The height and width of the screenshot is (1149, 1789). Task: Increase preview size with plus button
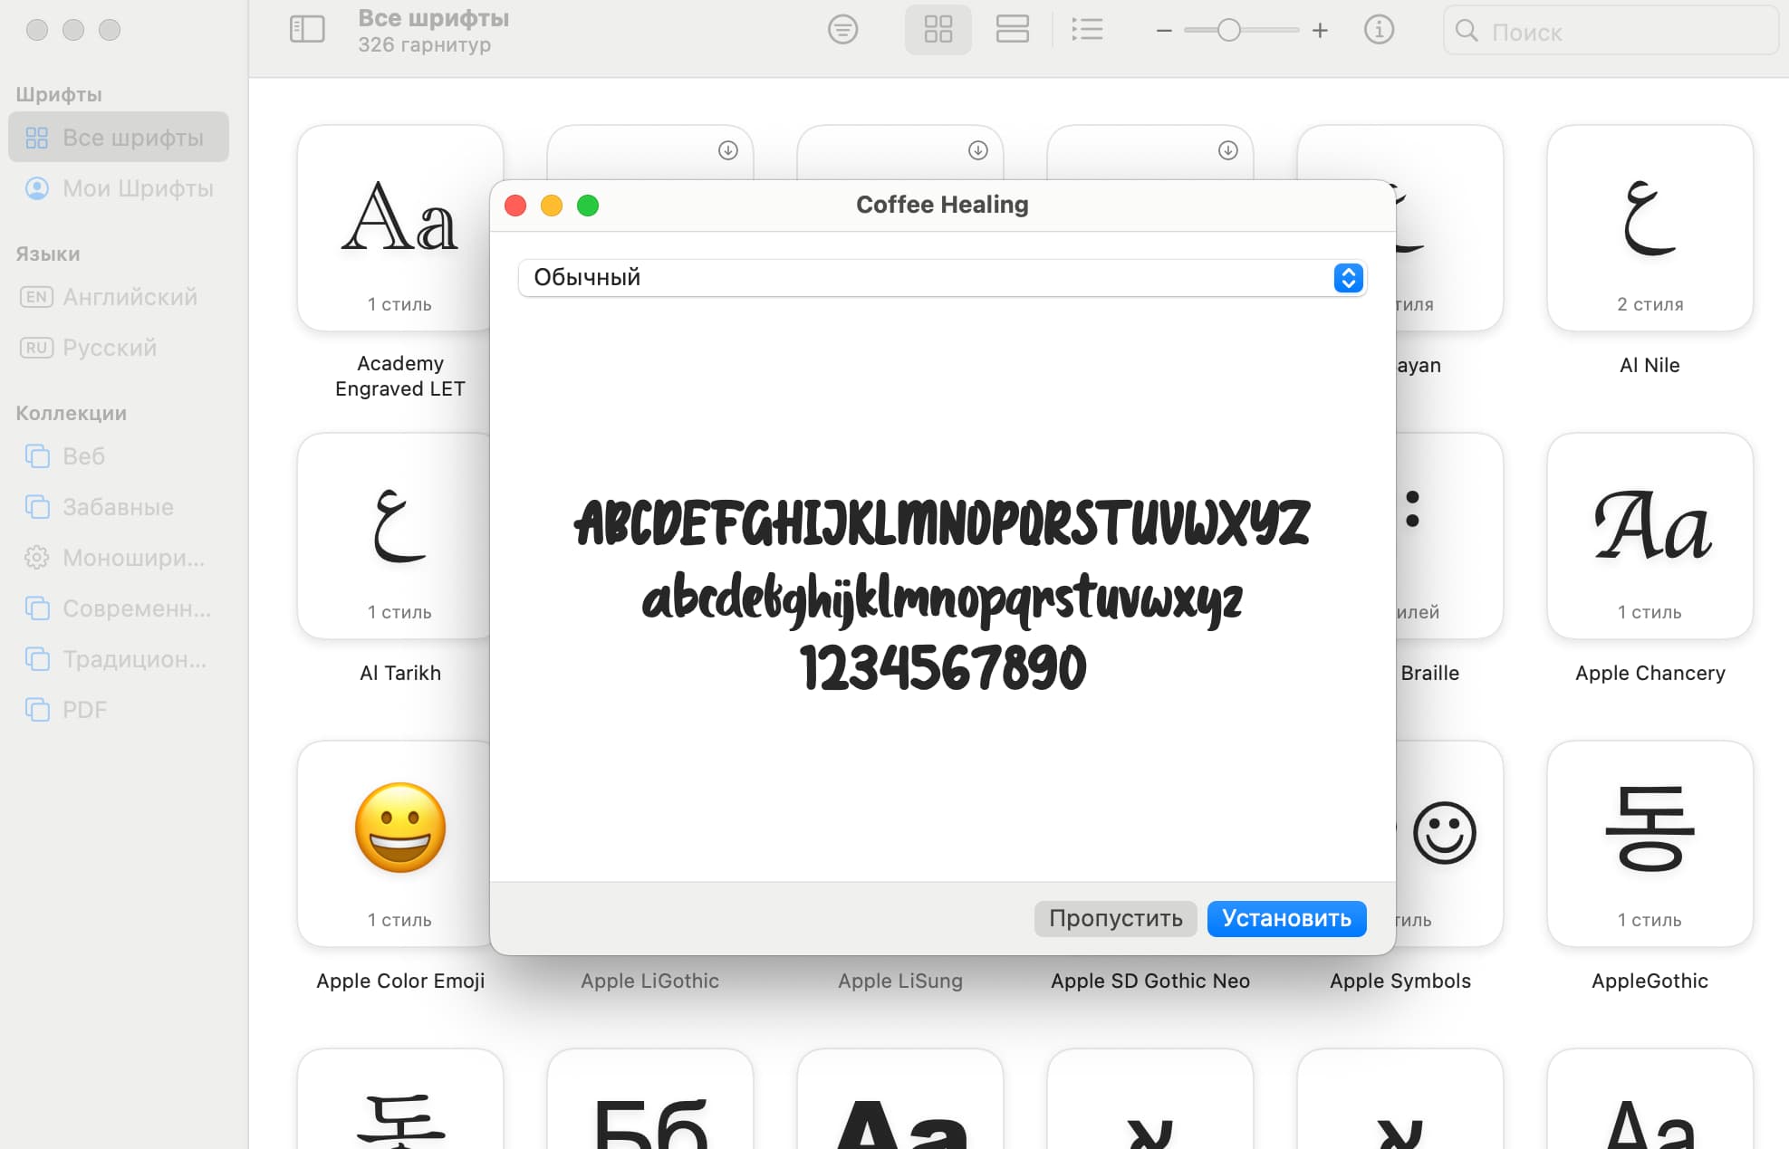[1320, 31]
